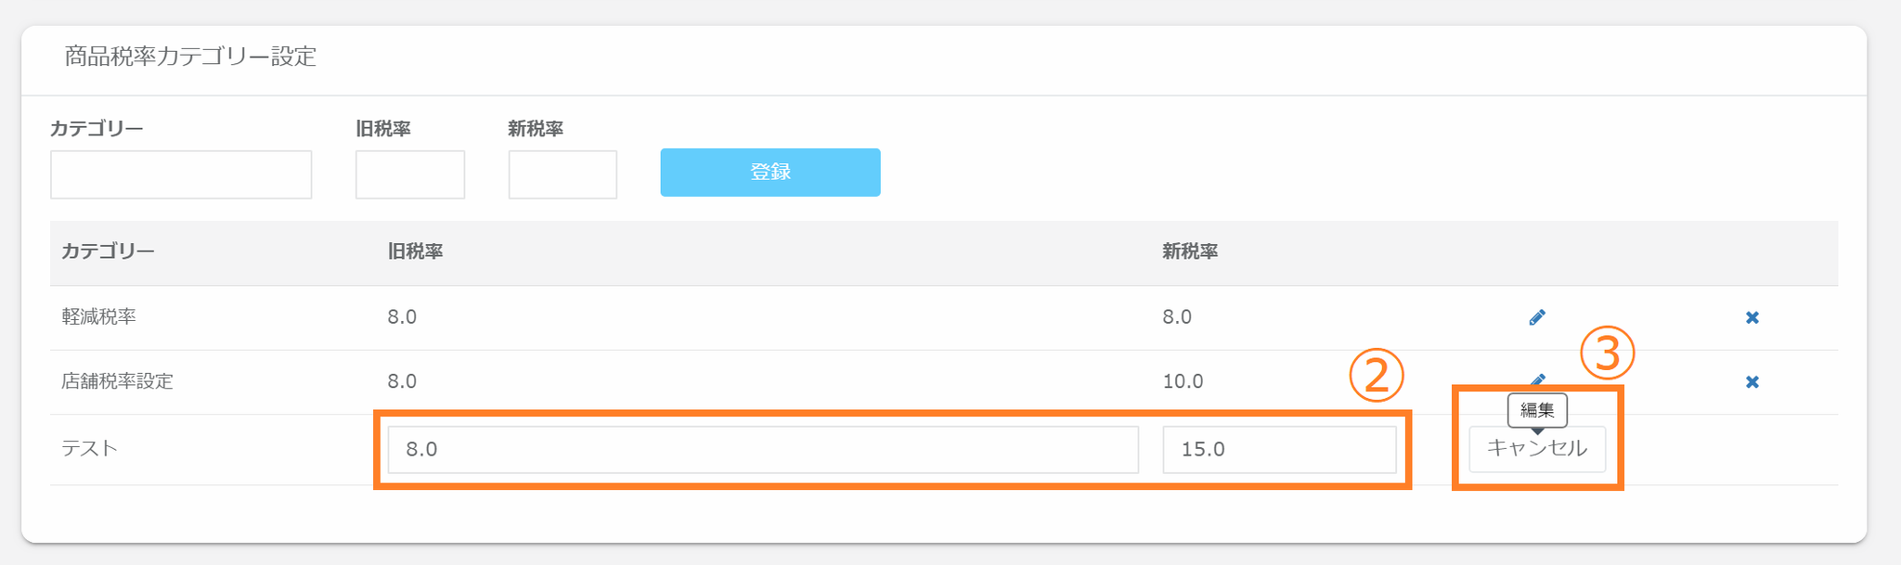Select the 新税率 table column header
Image resolution: width=1901 pixels, height=565 pixels.
[x=1190, y=251]
